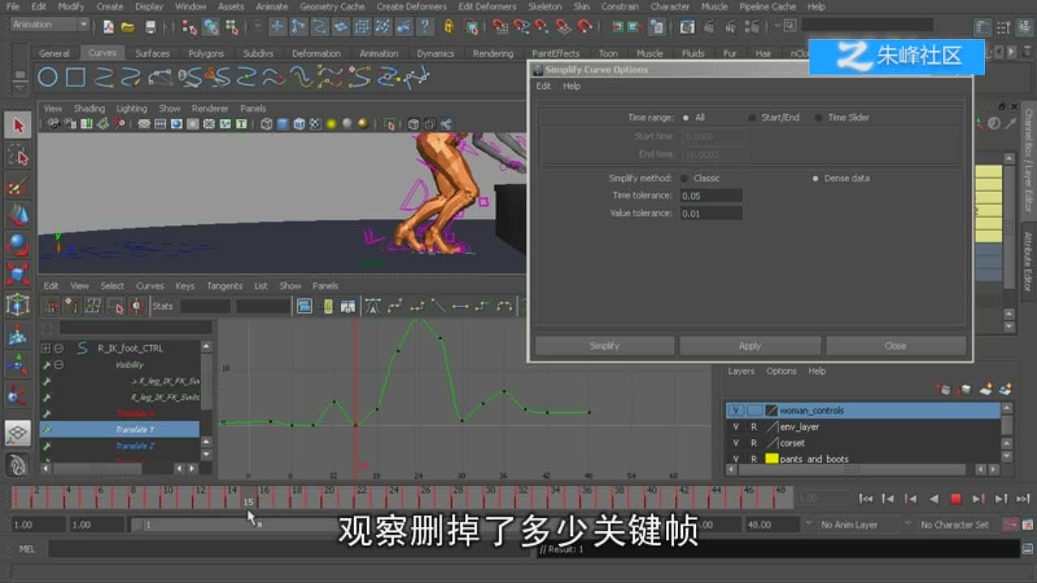Screen dimensions: 1037x583
Task: Activate the Move tool cone icon
Action: tap(18, 215)
